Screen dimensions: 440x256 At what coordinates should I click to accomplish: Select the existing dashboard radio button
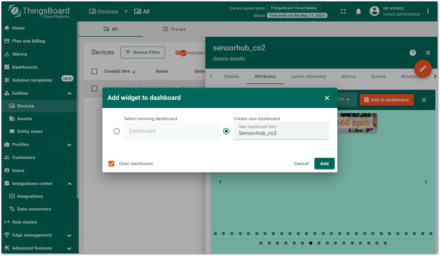[117, 131]
